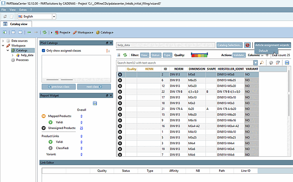293x182 pixels.
Task: Select the Catalog view tab
Action: 16,24
